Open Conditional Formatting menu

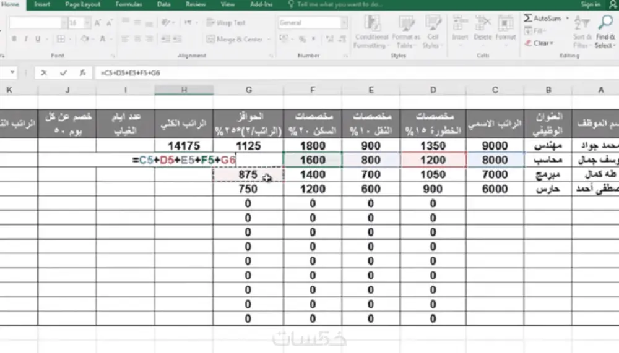[x=371, y=32]
